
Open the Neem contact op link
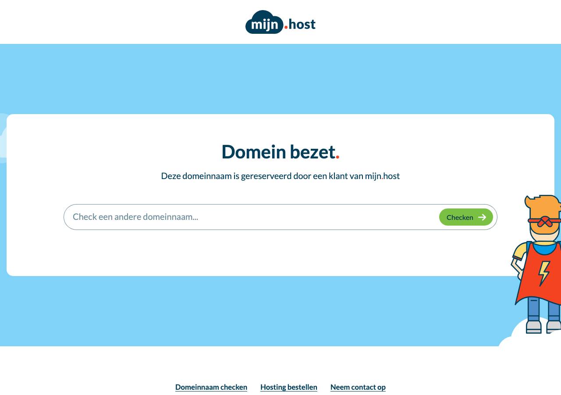[358, 387]
